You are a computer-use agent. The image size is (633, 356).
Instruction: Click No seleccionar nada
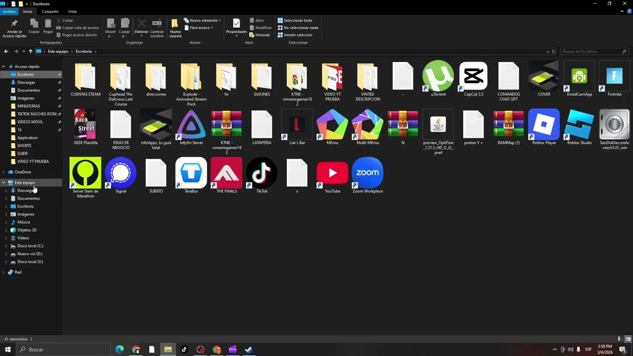click(298, 28)
